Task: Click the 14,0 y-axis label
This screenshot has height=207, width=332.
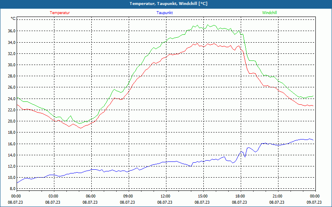Action: pyautogui.click(x=12, y=155)
